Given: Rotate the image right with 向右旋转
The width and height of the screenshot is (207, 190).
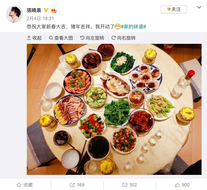Looking at the screenshot, I should [x=124, y=38].
